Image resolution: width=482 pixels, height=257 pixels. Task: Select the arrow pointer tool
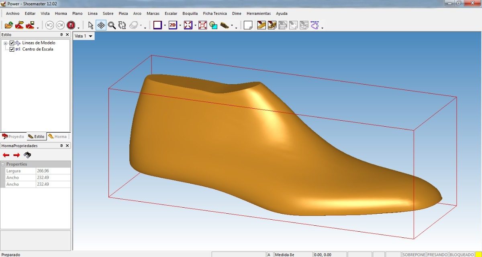point(90,25)
